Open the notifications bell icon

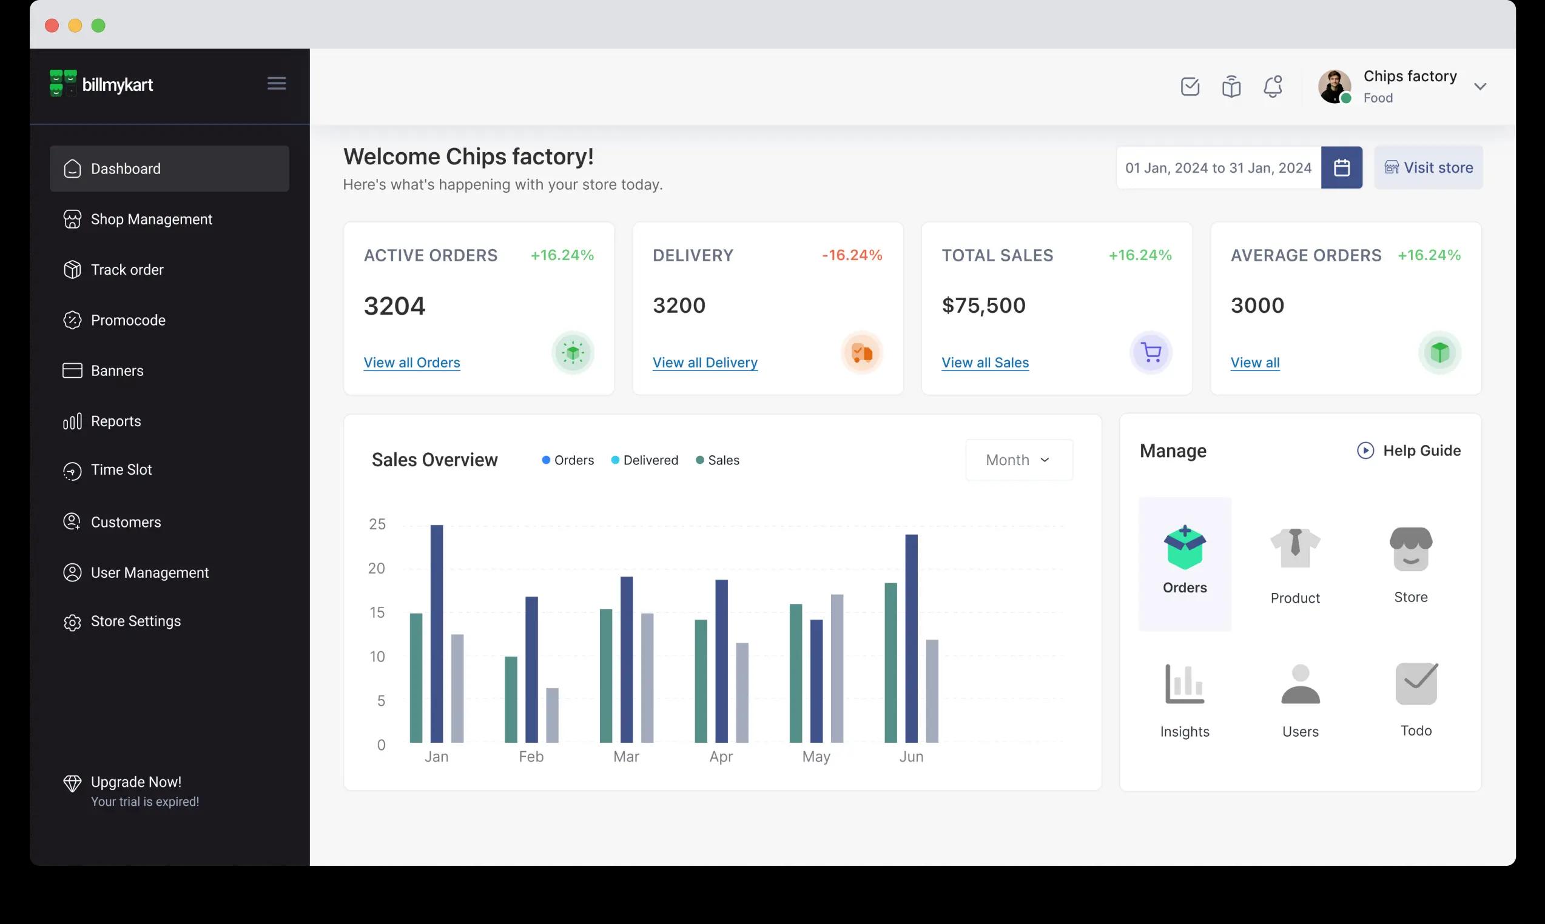tap(1272, 86)
